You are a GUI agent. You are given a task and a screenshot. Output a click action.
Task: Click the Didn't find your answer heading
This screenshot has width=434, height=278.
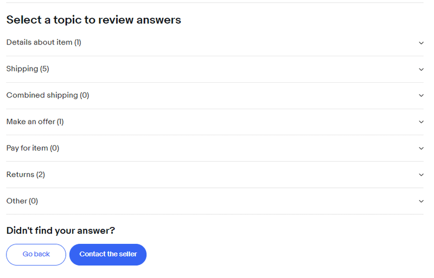point(60,231)
